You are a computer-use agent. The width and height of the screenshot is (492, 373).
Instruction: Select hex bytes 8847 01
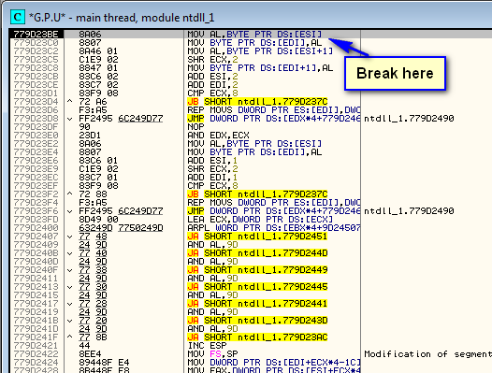click(x=98, y=68)
